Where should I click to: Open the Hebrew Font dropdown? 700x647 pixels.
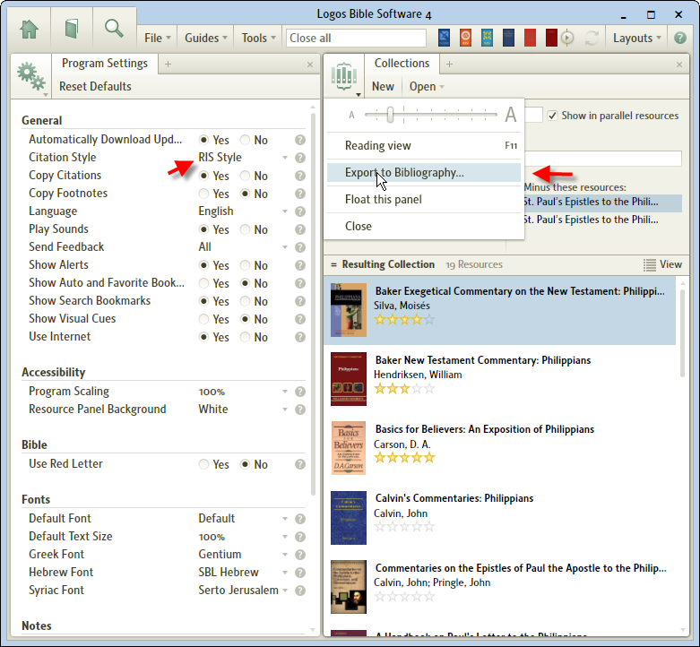[x=243, y=573]
